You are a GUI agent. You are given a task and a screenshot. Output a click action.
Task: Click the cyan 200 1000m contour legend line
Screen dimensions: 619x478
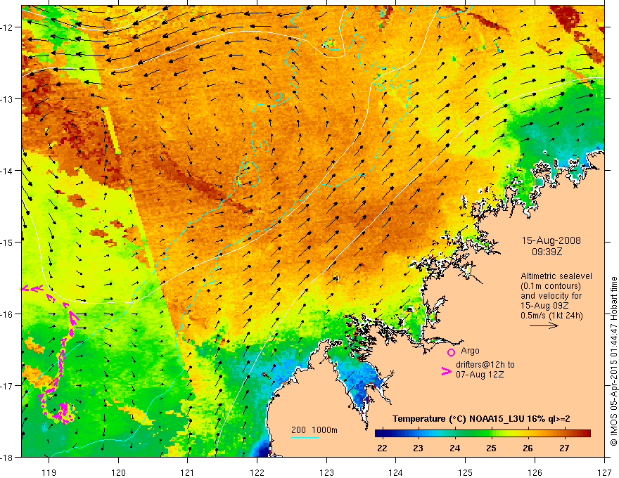coord(305,437)
